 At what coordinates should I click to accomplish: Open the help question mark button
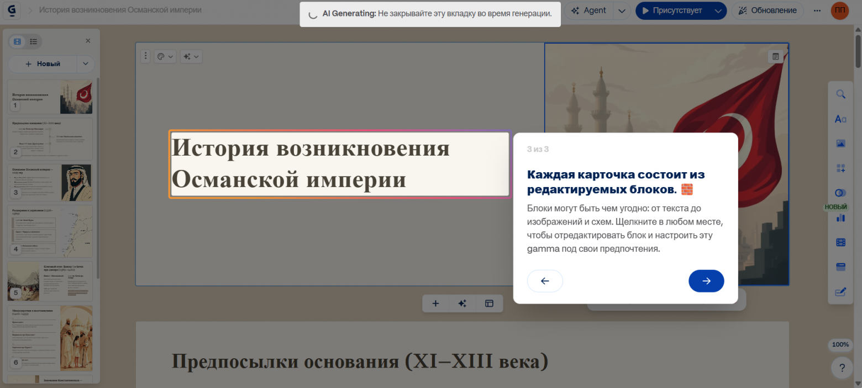coord(842,368)
